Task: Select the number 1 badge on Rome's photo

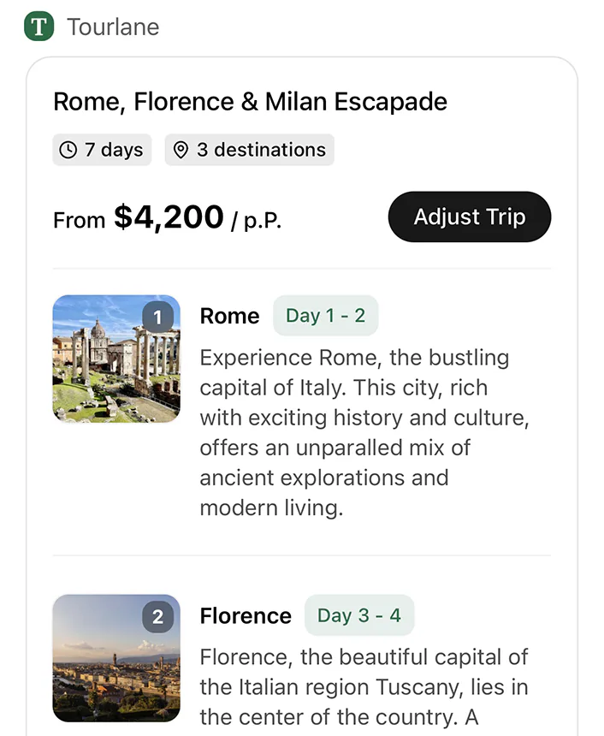Action: point(157,317)
